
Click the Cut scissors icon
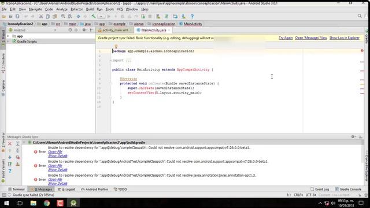coord(41,17)
